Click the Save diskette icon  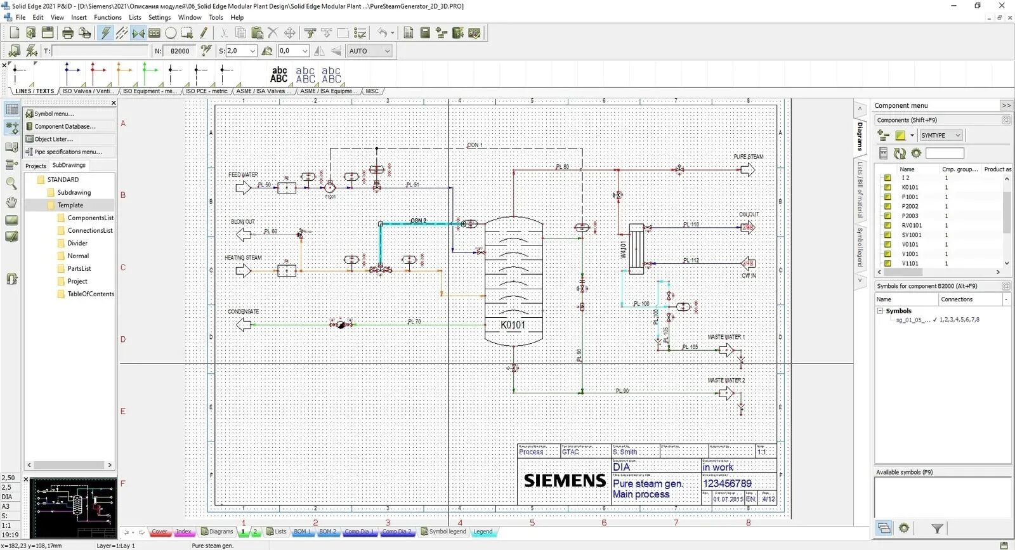48,33
